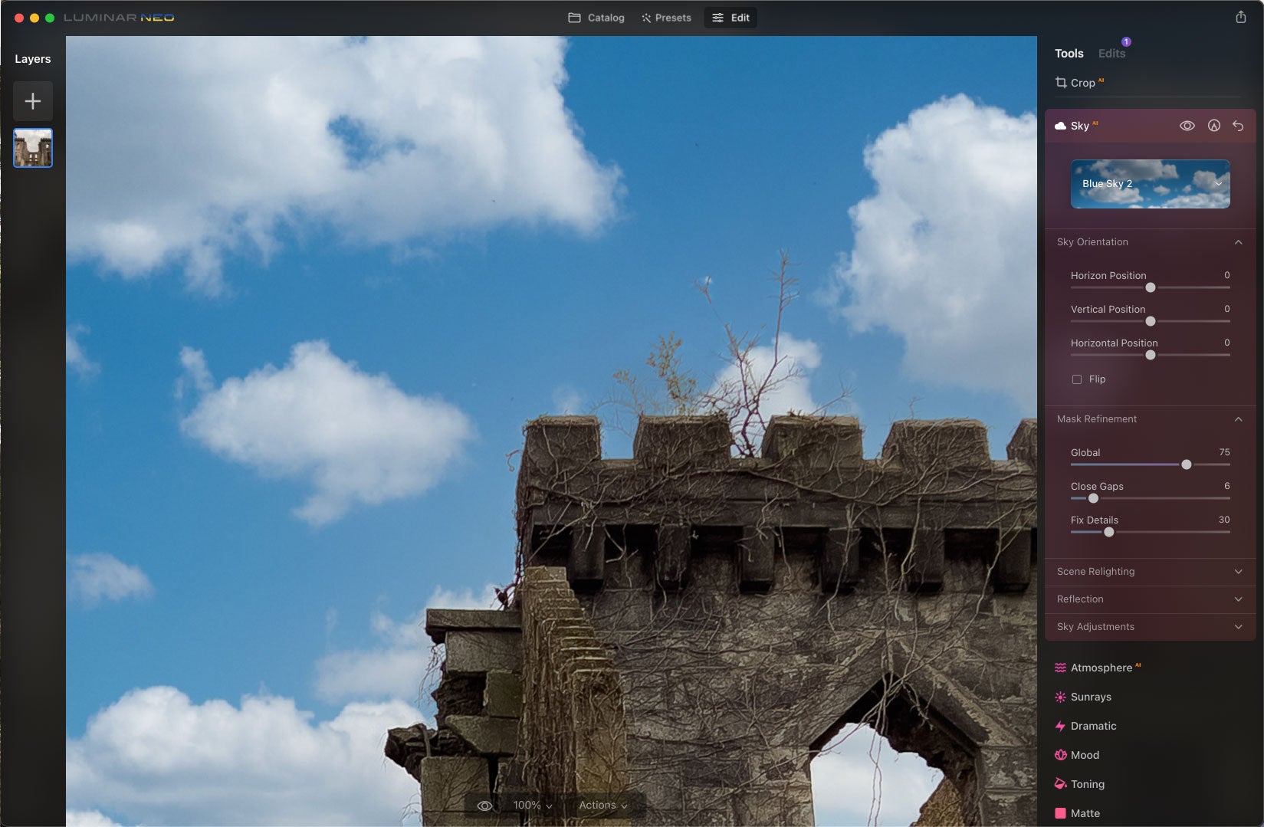This screenshot has width=1264, height=827.
Task: Open the Crop tool label
Action: (1082, 83)
